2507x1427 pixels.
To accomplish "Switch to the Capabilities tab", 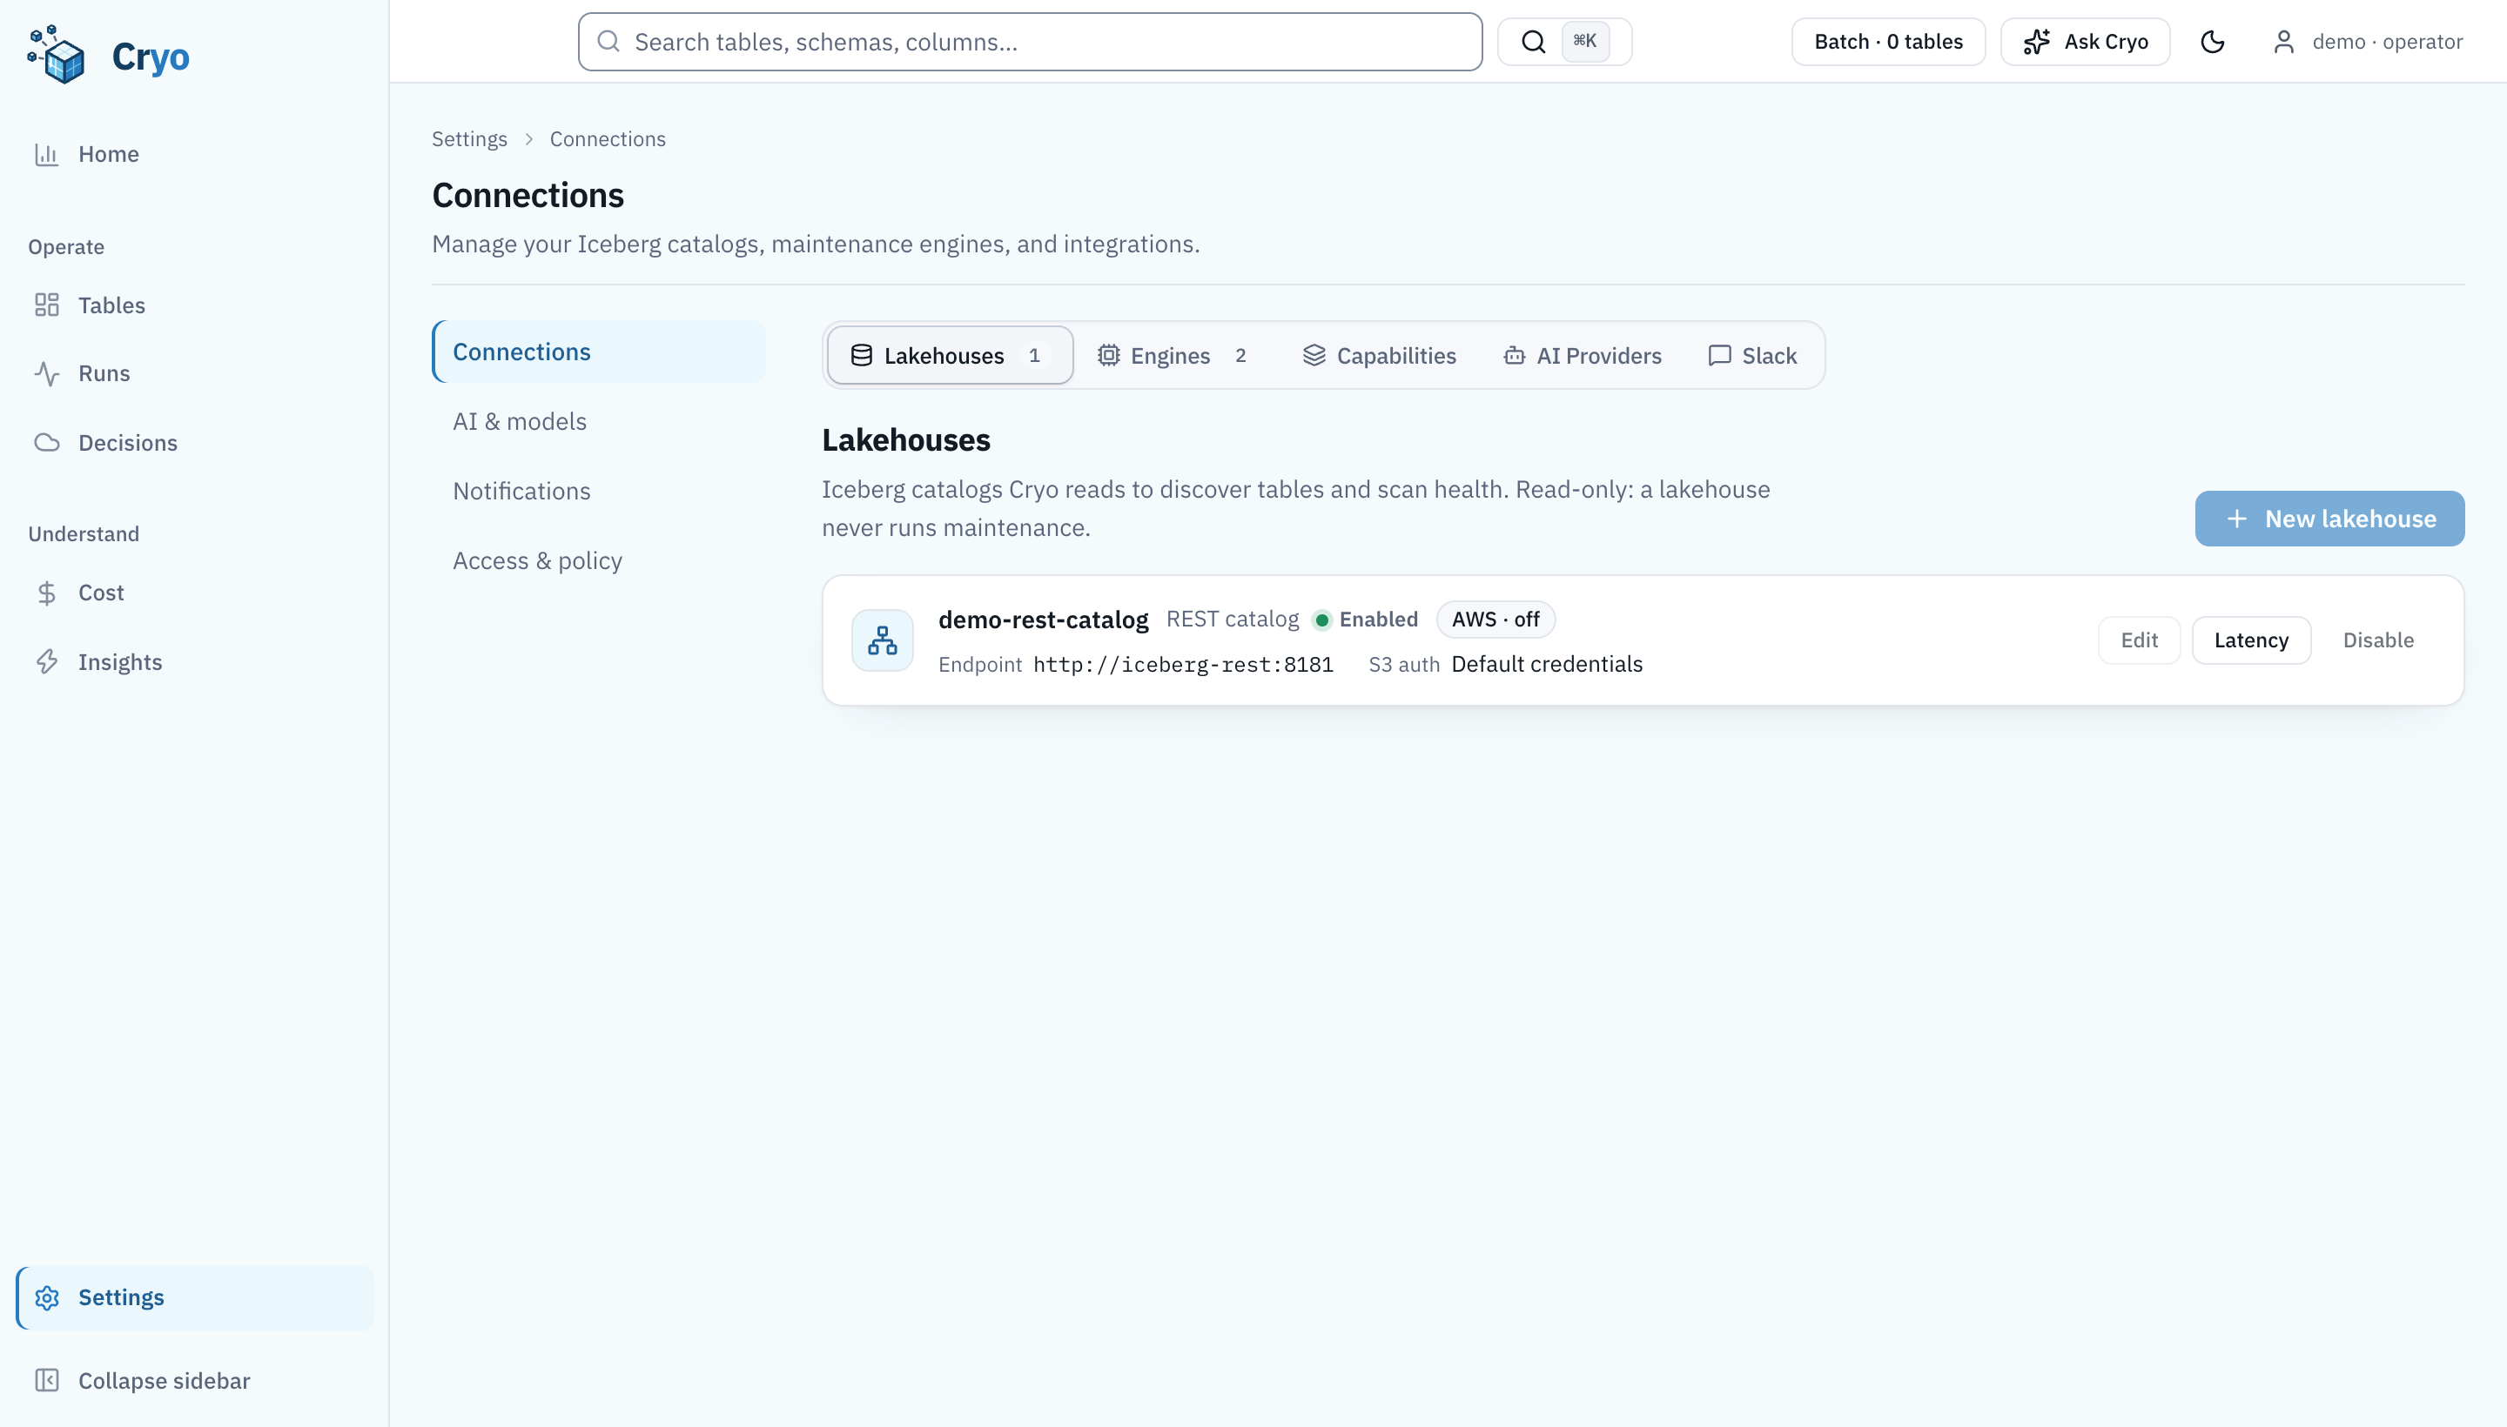I will coord(1379,355).
